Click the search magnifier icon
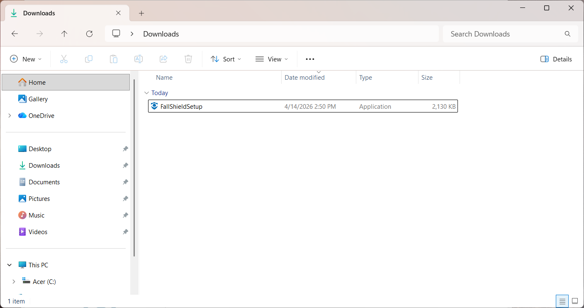584x308 pixels. click(x=567, y=34)
